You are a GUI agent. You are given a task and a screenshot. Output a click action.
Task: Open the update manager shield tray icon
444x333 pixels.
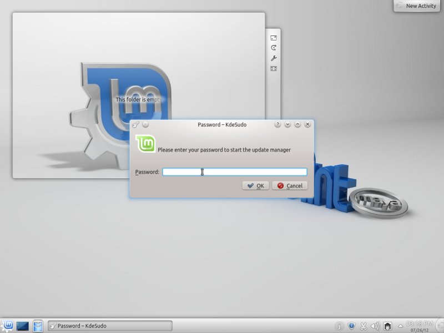coord(351,326)
